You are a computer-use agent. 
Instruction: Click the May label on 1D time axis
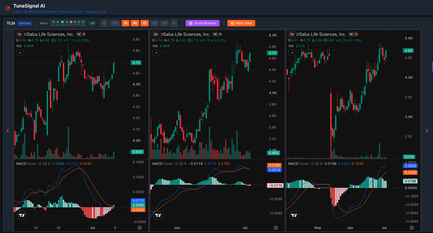318,228
